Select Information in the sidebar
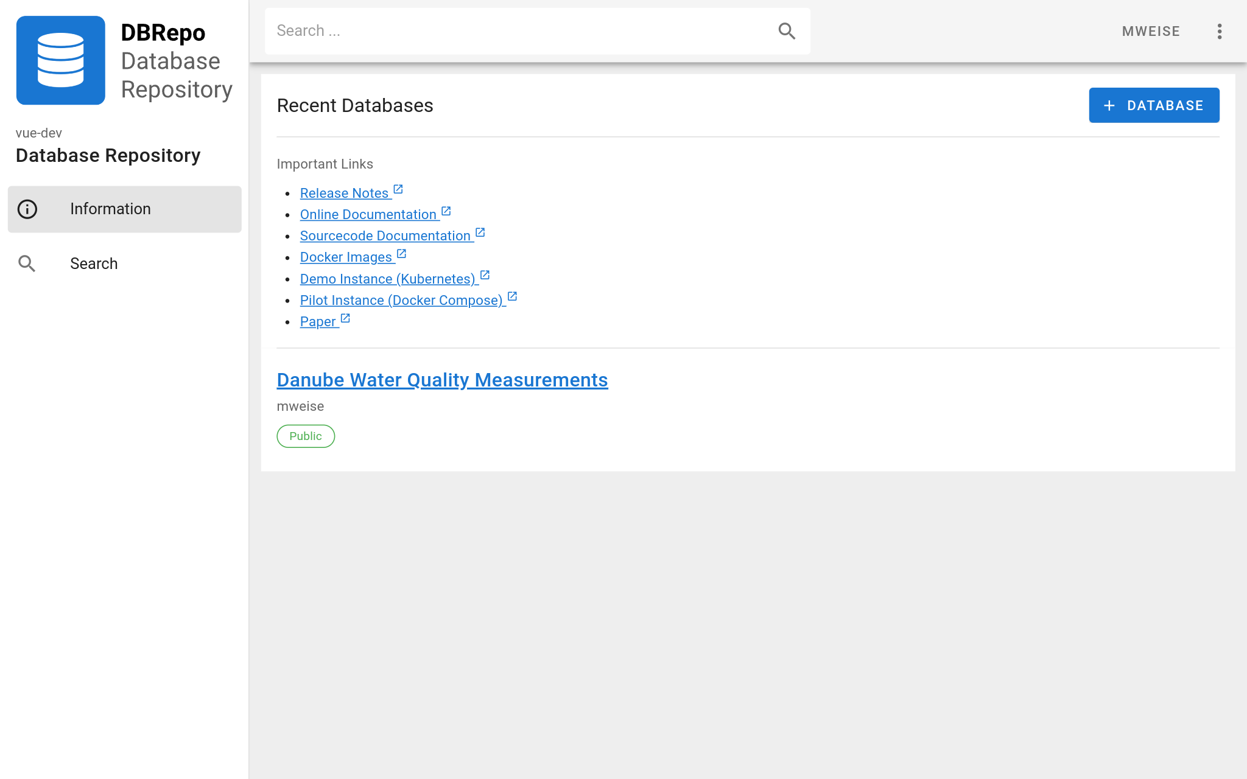This screenshot has height=779, width=1247. (124, 209)
